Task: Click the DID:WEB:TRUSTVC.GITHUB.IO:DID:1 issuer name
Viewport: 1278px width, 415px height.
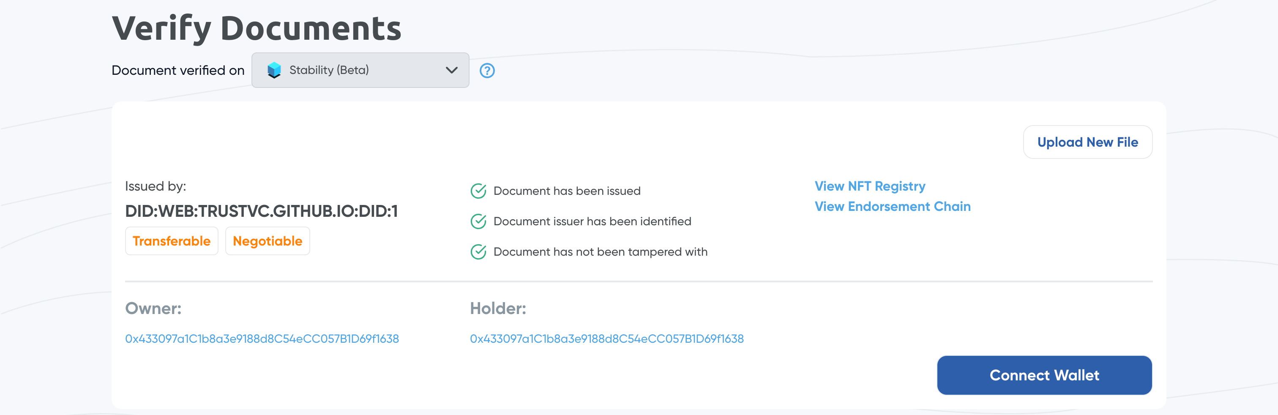Action: (x=261, y=211)
